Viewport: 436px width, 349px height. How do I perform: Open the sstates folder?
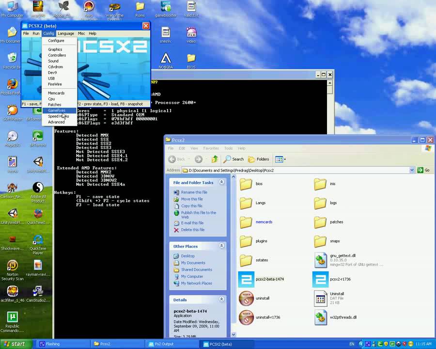click(x=246, y=260)
